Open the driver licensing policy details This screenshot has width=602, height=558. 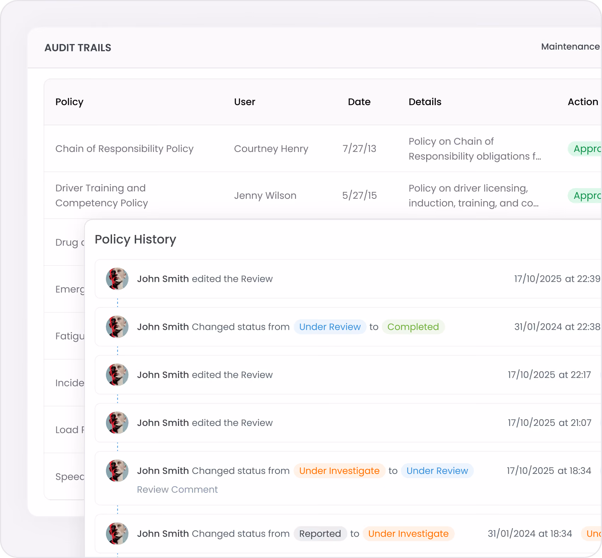(474, 196)
